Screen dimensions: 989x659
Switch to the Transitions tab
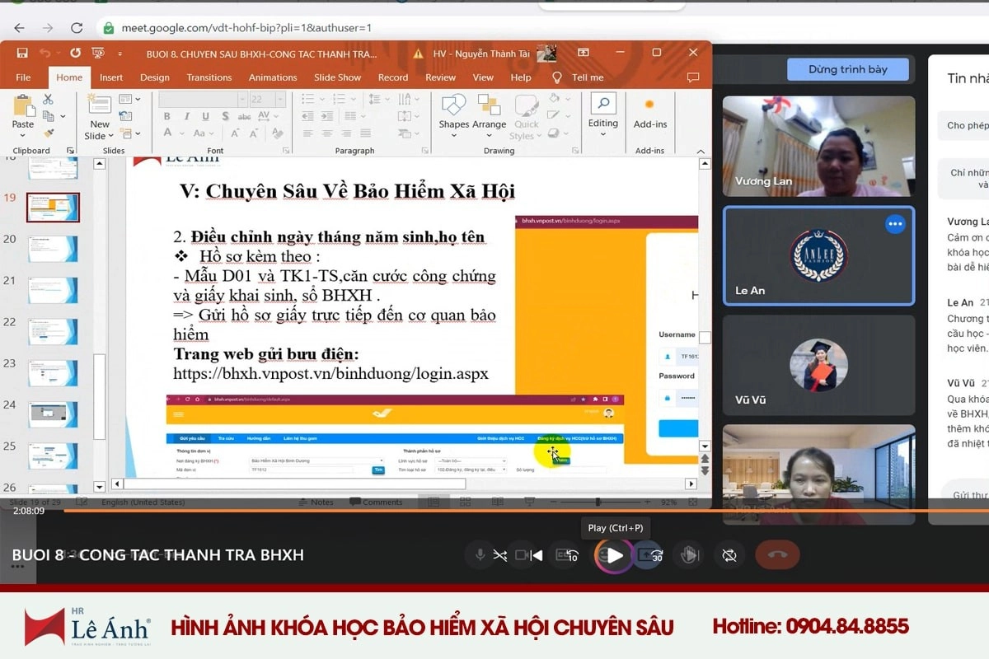pyautogui.click(x=209, y=77)
